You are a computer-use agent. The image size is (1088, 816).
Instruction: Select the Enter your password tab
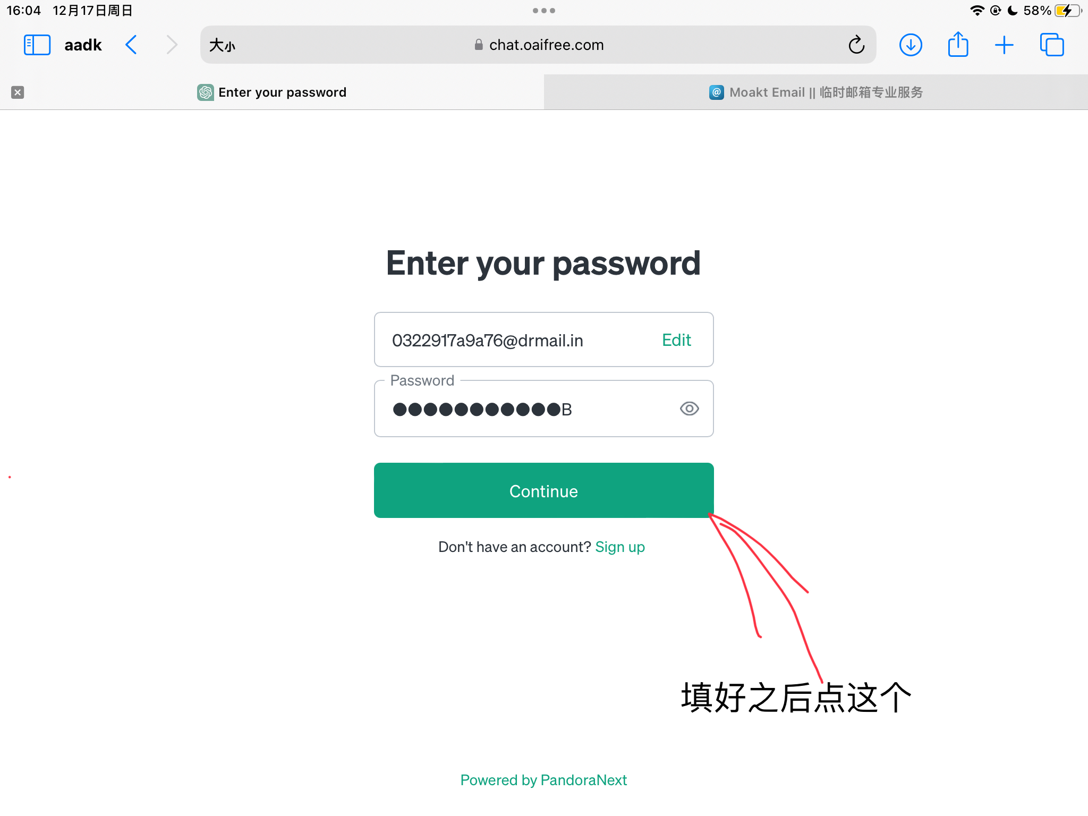tap(272, 92)
